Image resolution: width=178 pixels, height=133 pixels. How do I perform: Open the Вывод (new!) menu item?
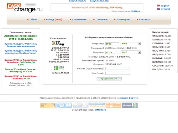tap(54, 20)
